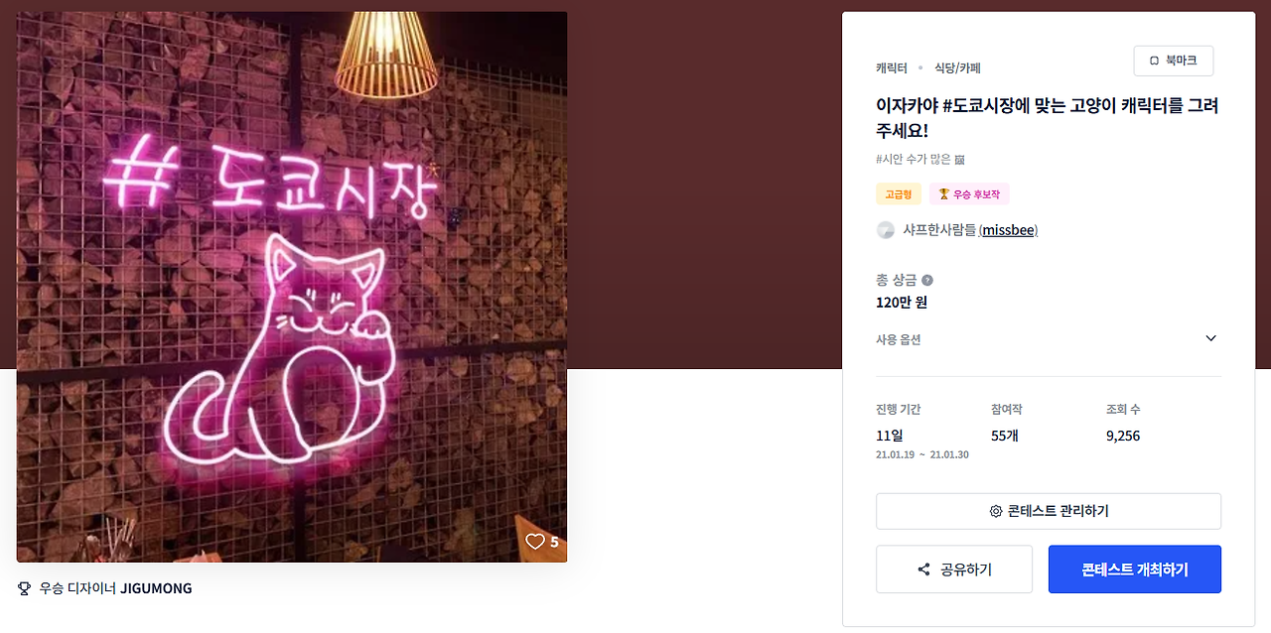Click the heart like icon on the image
Screen dimensions: 1271x633
point(535,542)
